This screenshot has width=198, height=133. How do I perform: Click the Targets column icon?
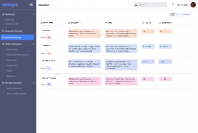click(x=143, y=23)
